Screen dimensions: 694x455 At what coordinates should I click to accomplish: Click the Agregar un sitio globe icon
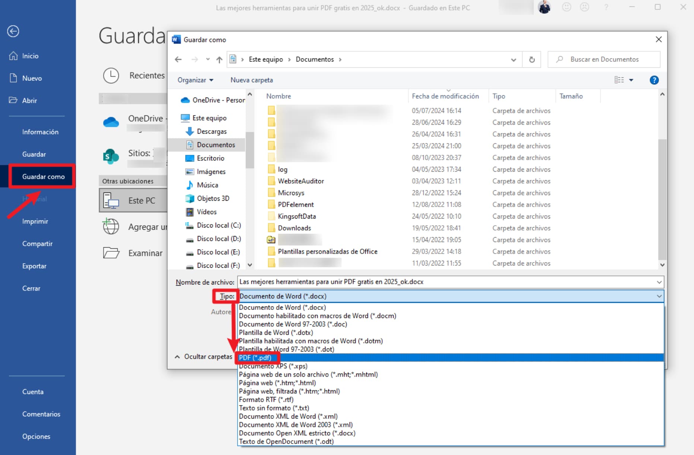[111, 226]
